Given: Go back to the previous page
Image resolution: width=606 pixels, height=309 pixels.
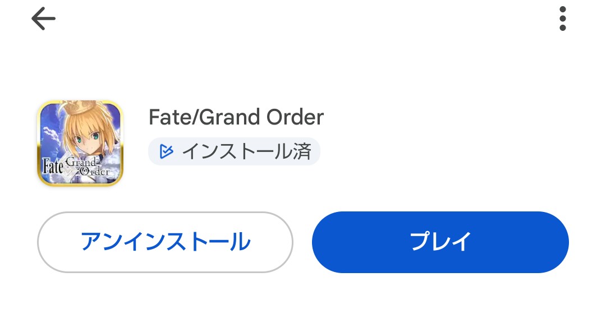Looking at the screenshot, I should click(x=43, y=19).
